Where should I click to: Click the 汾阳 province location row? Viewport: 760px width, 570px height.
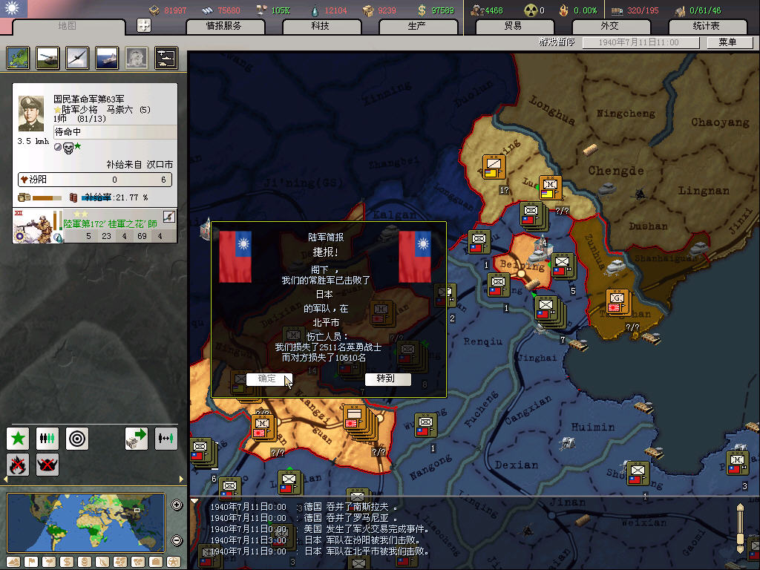[95, 180]
